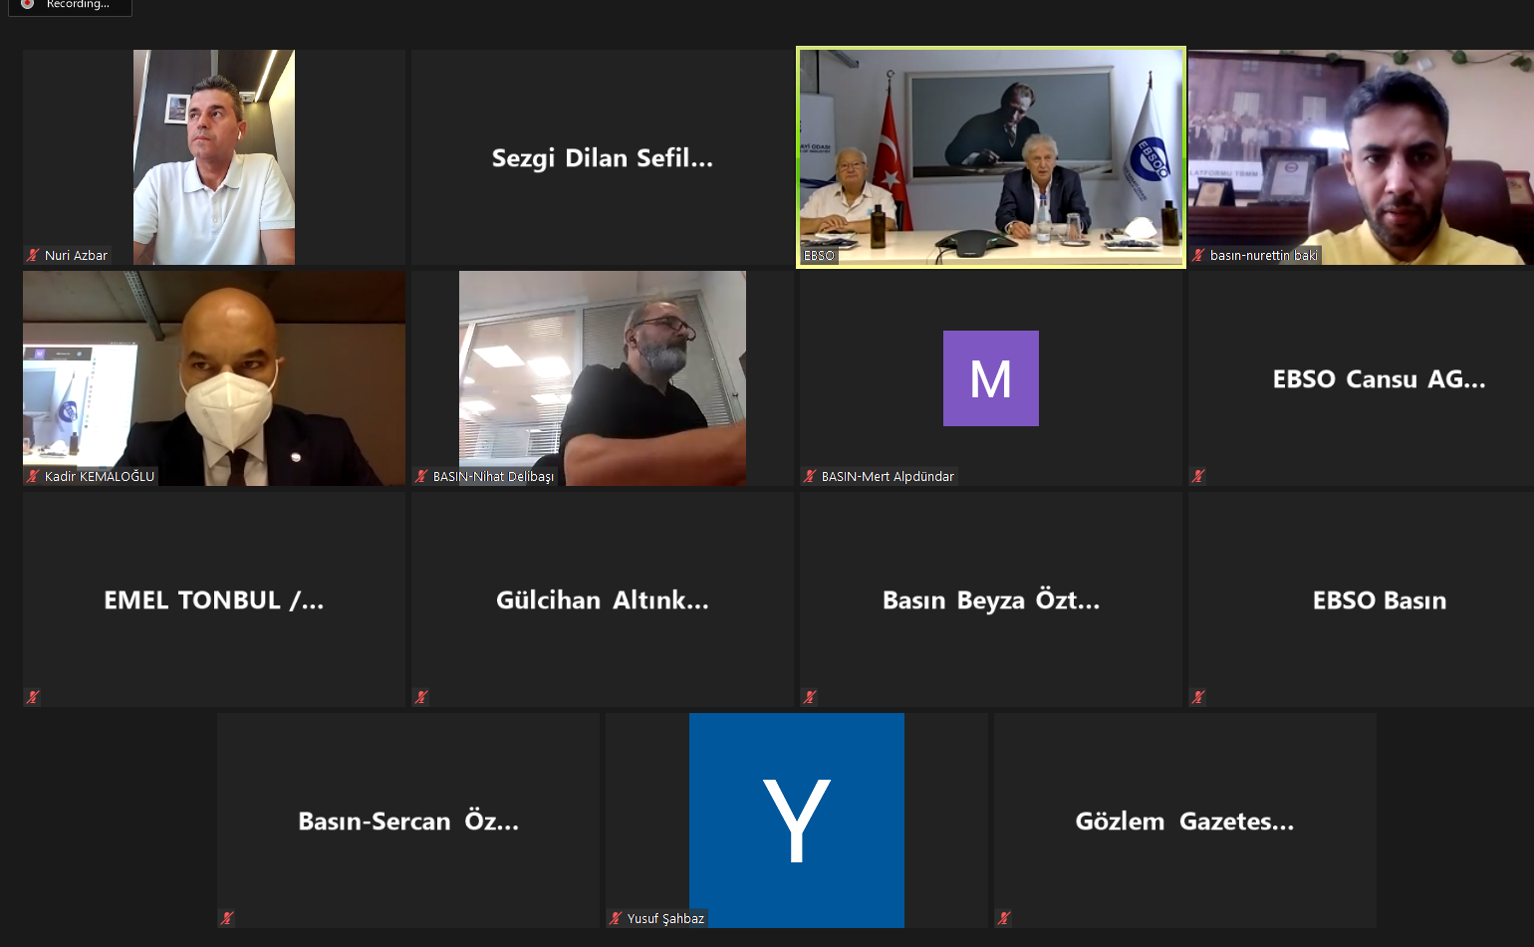Image resolution: width=1534 pixels, height=947 pixels.
Task: Click the EBSO name label on speaker video
Action: (819, 256)
